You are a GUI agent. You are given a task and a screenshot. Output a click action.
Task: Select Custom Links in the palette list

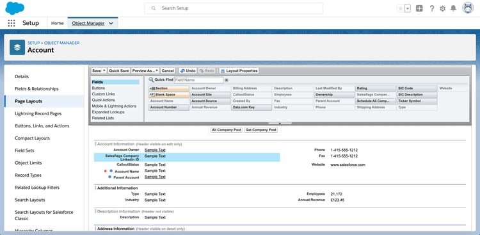[104, 94]
